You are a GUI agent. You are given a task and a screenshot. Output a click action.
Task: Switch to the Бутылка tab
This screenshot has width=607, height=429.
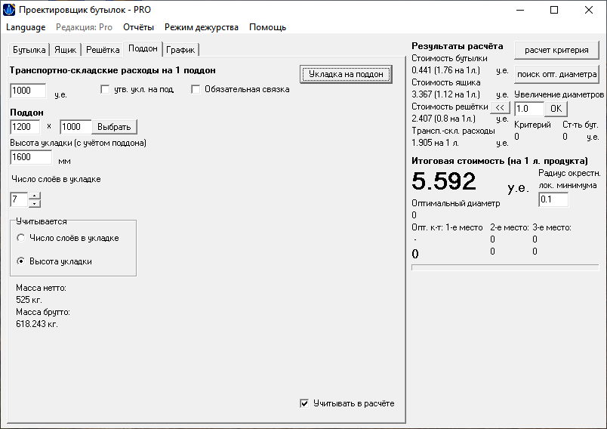(x=29, y=50)
